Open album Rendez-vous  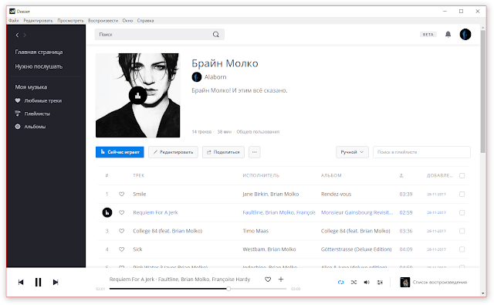coord(336,194)
